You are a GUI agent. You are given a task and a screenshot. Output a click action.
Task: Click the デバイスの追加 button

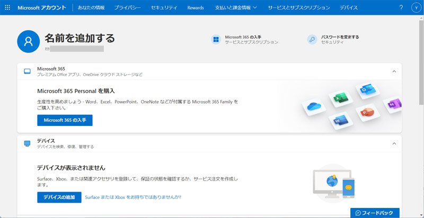click(59, 197)
